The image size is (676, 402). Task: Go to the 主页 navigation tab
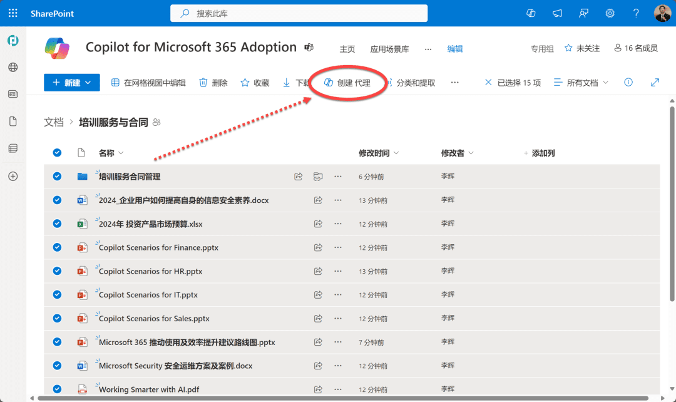347,49
